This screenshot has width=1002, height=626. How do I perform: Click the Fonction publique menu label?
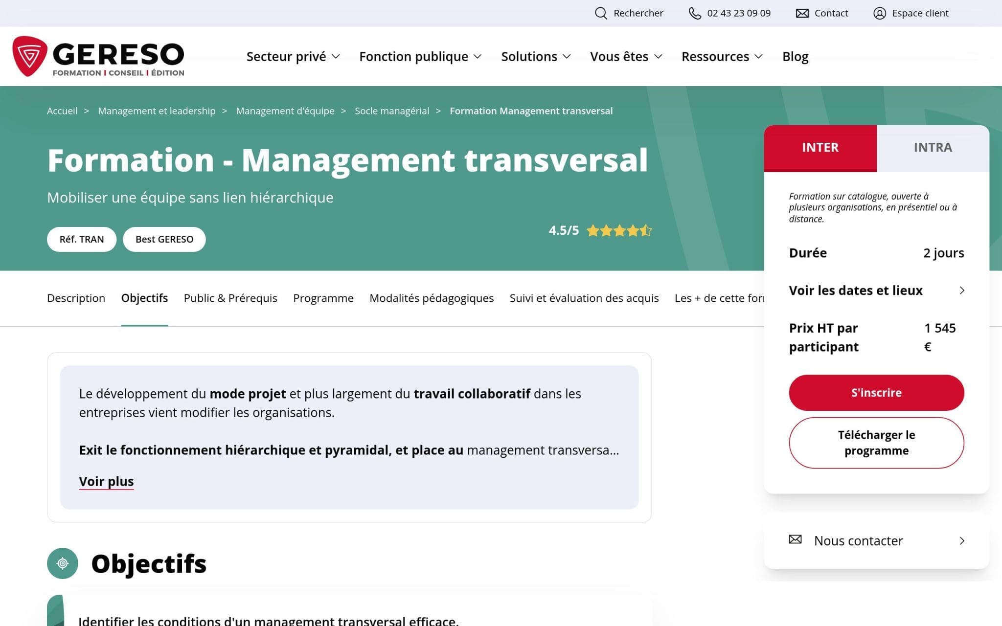(413, 57)
